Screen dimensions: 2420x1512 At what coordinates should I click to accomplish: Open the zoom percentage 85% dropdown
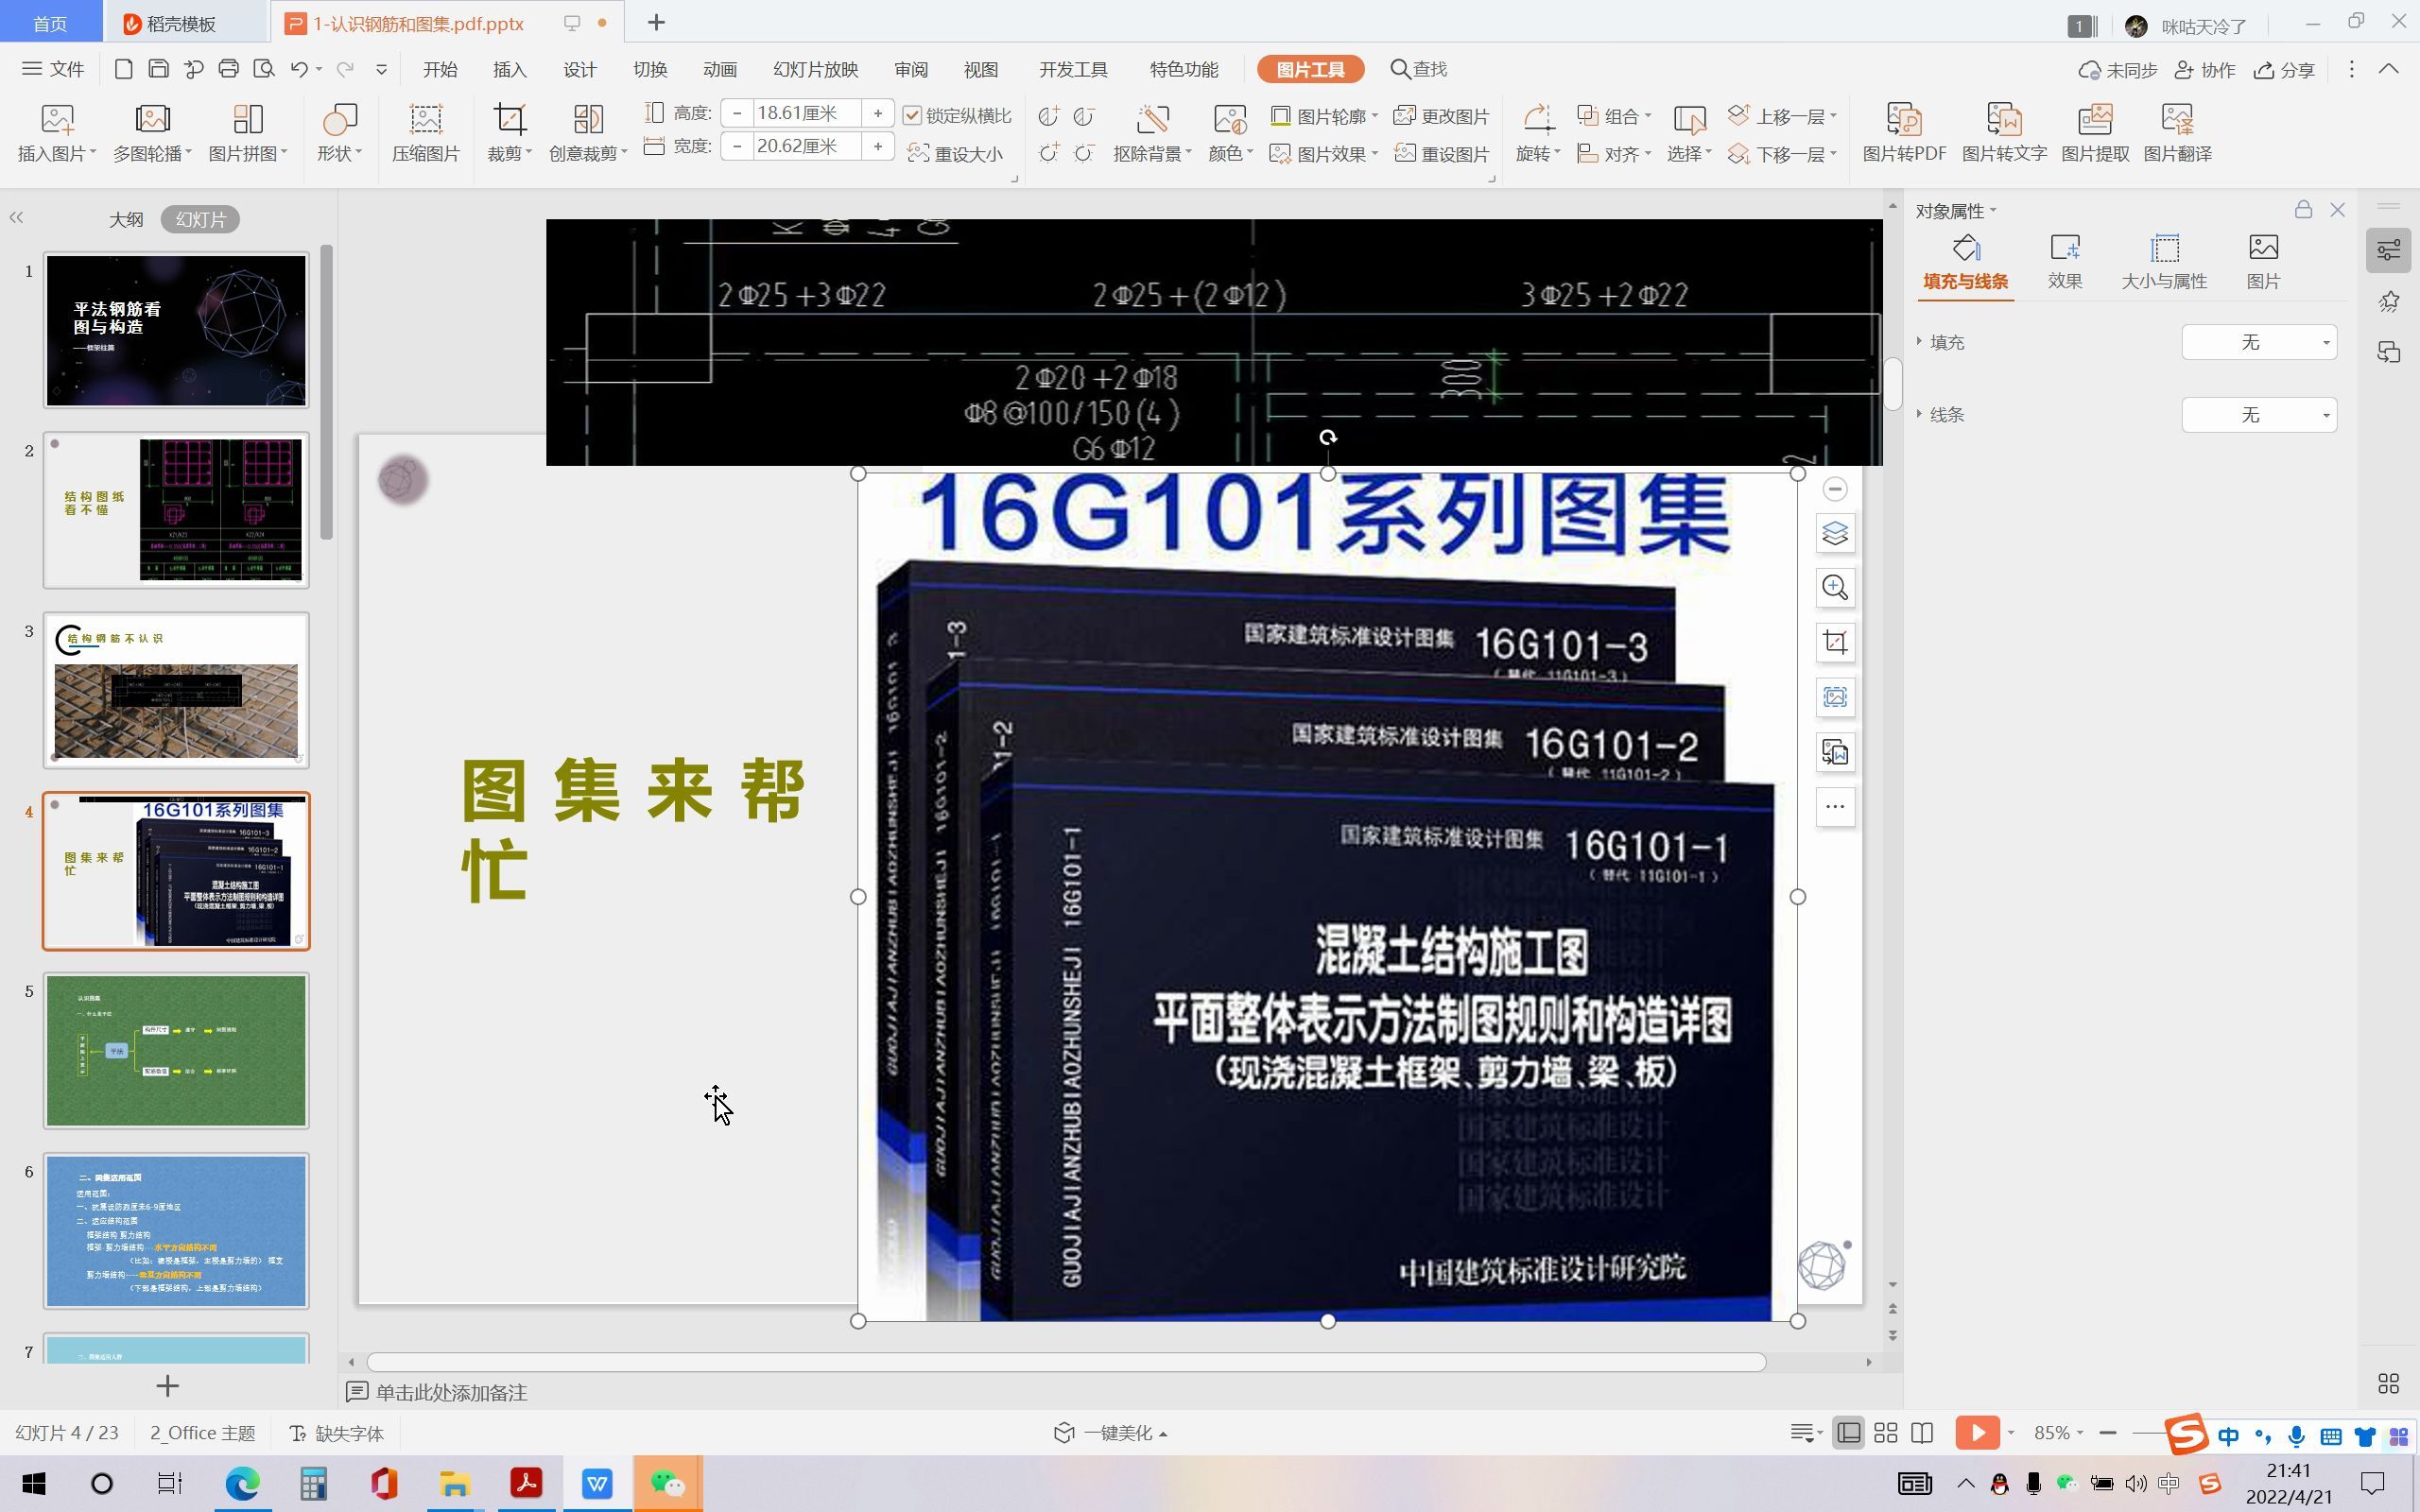(x=2058, y=1433)
